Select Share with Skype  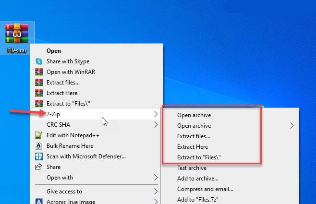click(97, 61)
